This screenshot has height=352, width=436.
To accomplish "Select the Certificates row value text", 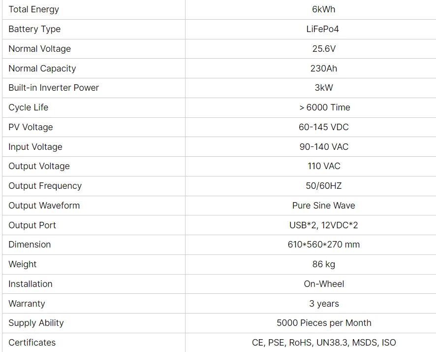I will [x=324, y=343].
